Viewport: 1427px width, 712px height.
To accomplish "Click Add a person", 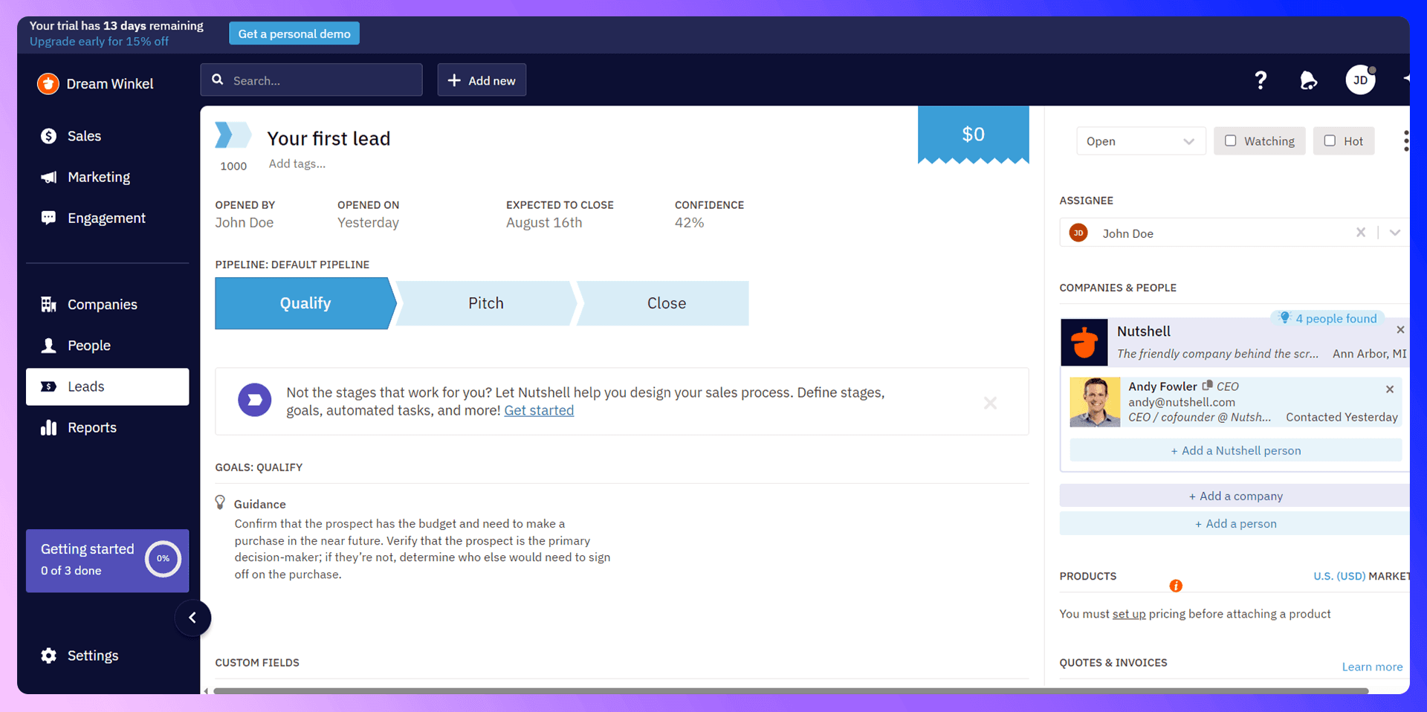I will pos(1235,523).
